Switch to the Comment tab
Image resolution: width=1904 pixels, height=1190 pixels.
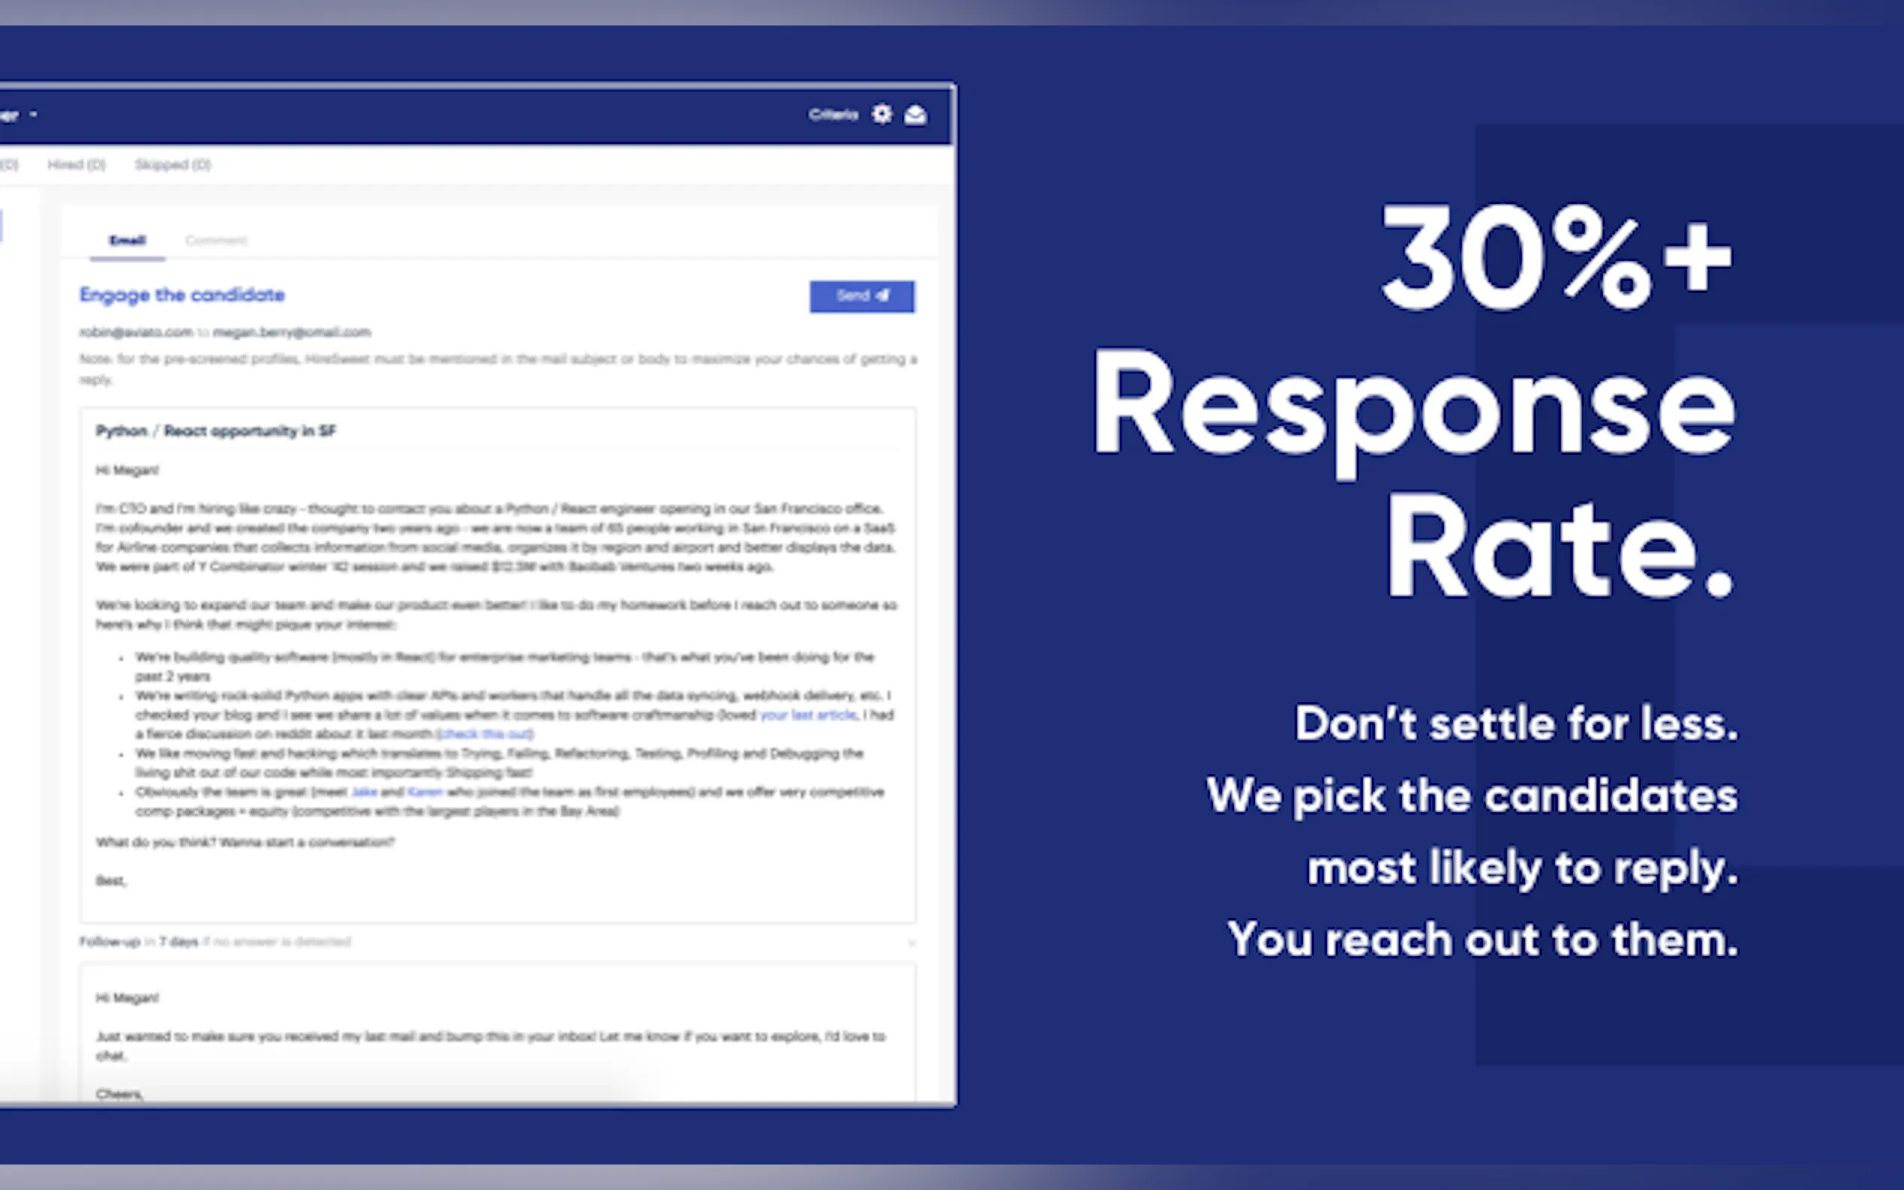tap(217, 240)
